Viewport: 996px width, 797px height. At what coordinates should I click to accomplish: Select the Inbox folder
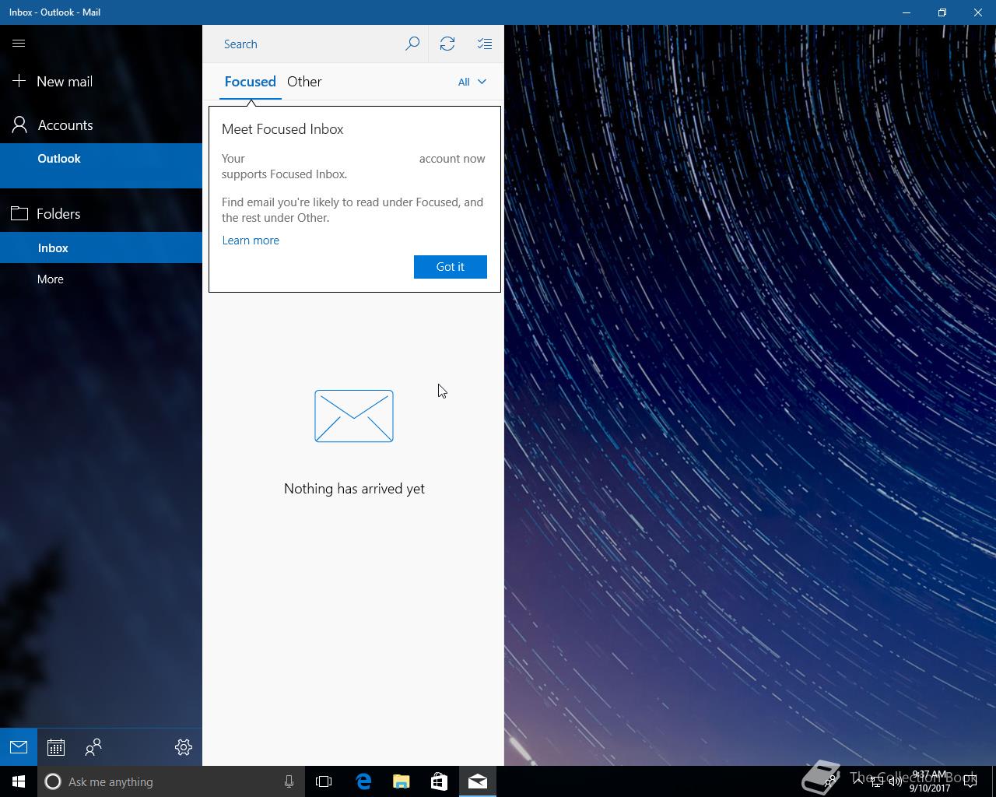click(x=101, y=248)
